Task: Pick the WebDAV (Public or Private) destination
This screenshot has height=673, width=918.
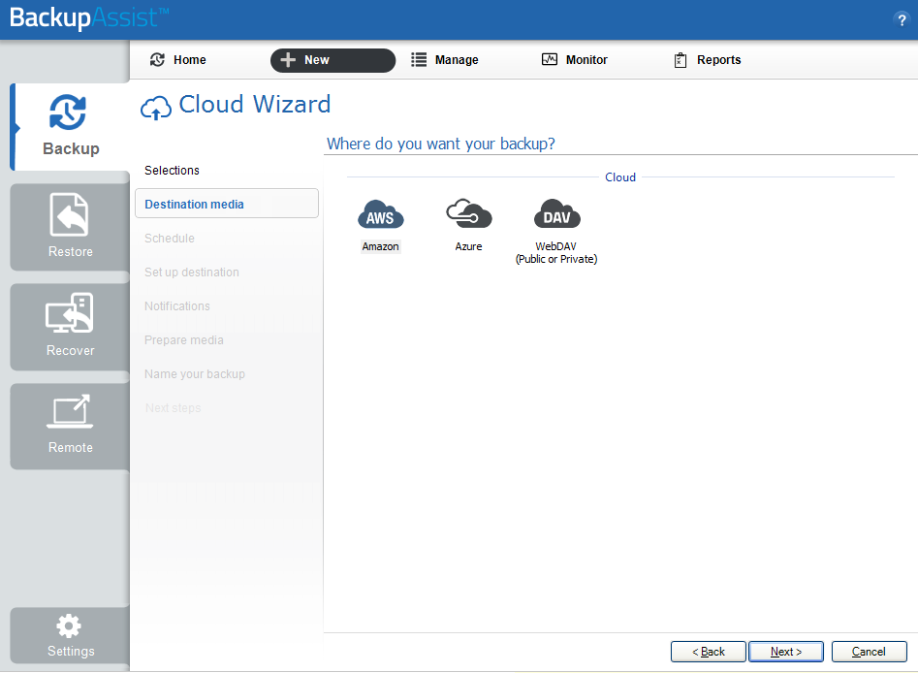Action: click(x=556, y=232)
